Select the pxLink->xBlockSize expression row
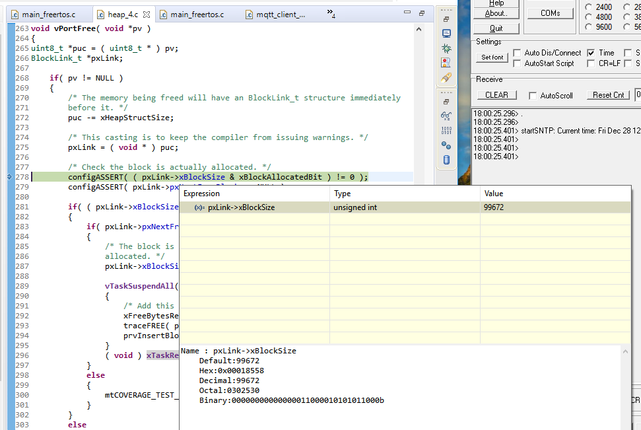The height and width of the screenshot is (430, 641). pyautogui.click(x=241, y=207)
